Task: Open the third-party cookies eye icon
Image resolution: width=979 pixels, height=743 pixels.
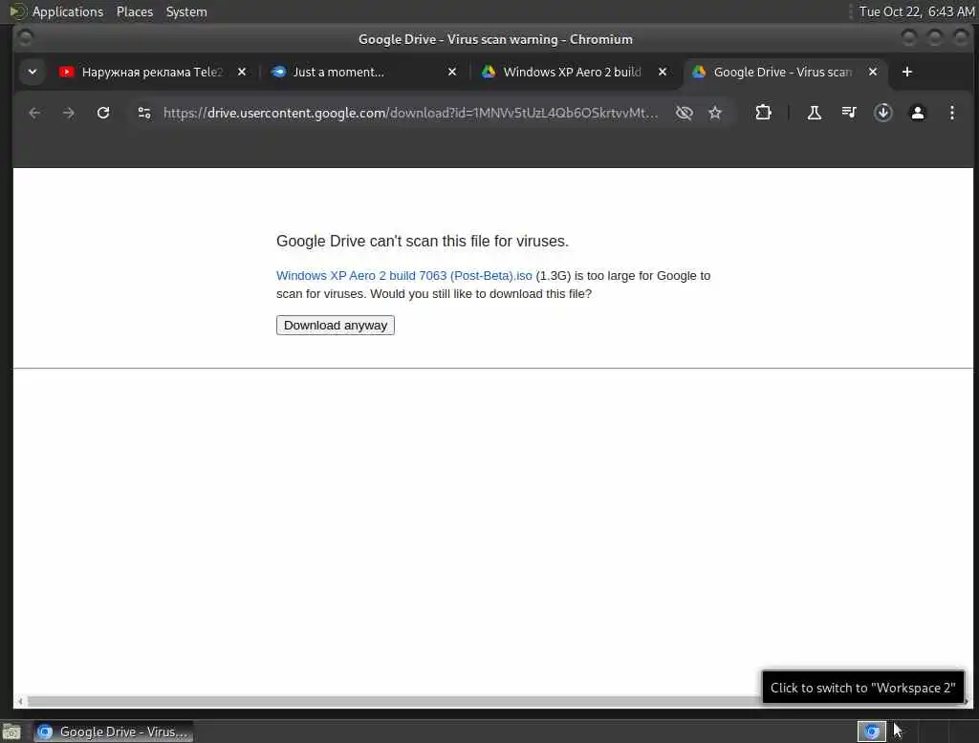Action: pos(685,113)
